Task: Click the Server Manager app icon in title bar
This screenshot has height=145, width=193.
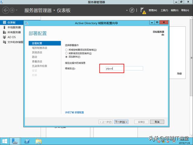Action: pos(2,2)
